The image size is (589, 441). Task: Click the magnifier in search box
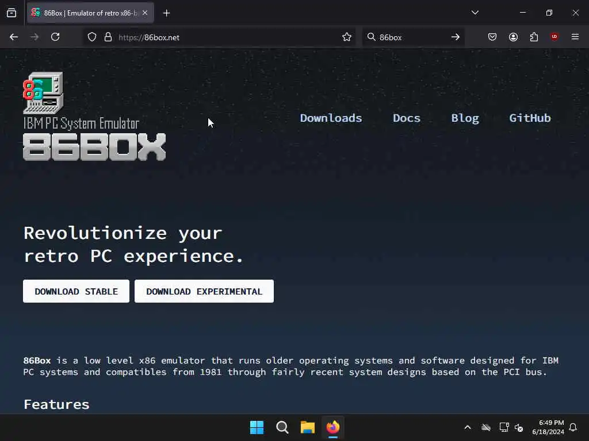tap(371, 37)
